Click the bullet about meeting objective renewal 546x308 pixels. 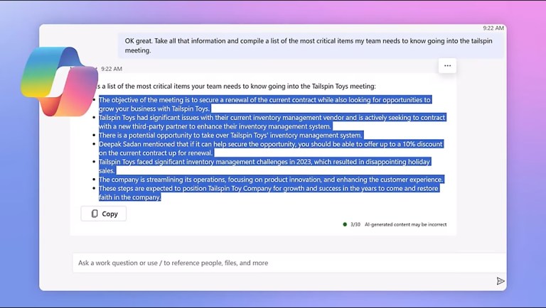coord(265,104)
